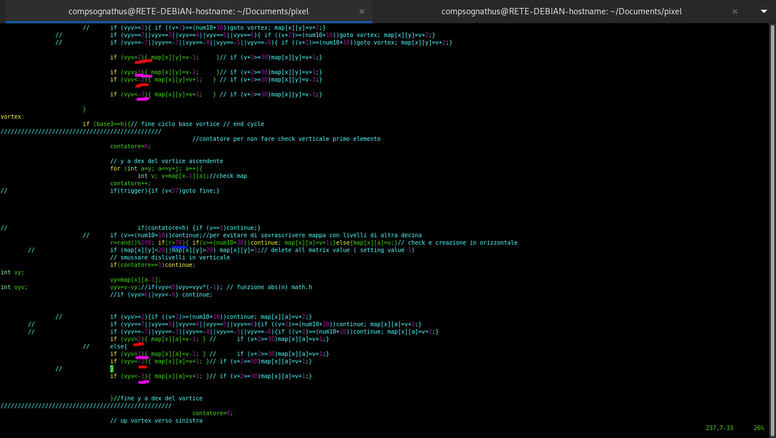Click the commented 'else{' line
The image size is (776, 438).
point(119,346)
